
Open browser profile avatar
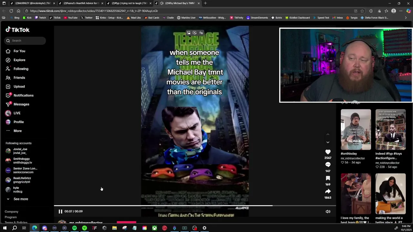point(394,11)
